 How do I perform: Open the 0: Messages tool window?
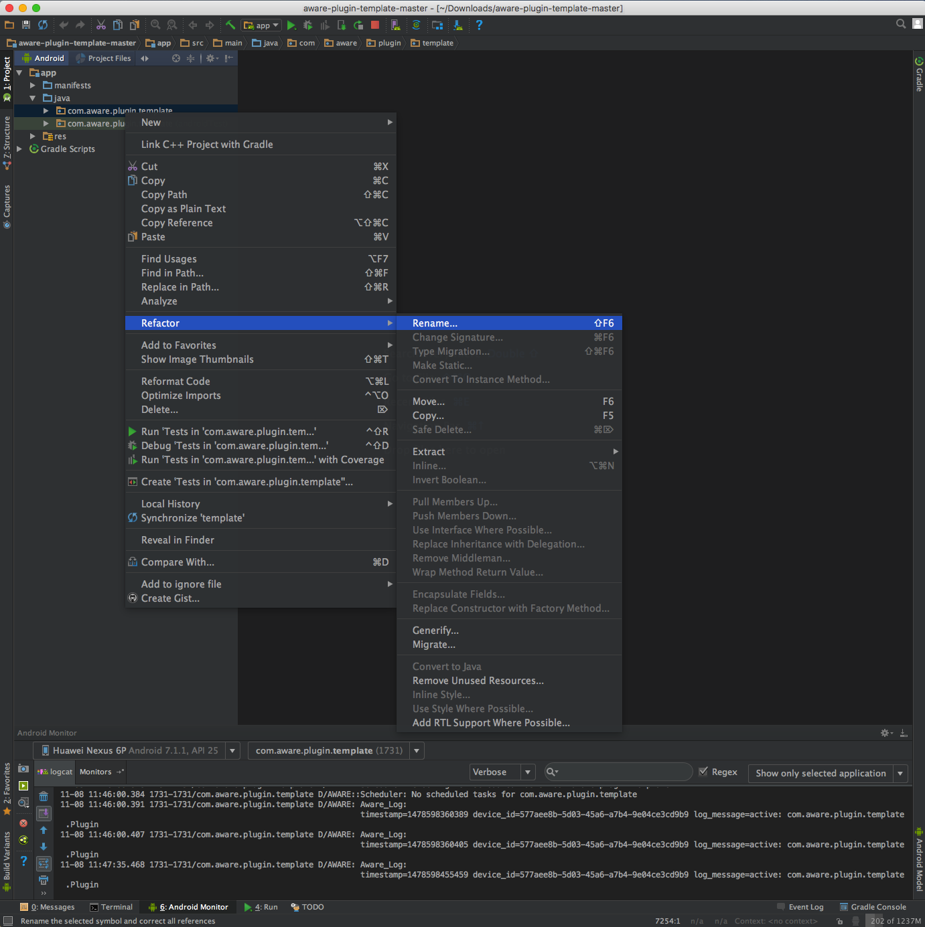coord(48,907)
